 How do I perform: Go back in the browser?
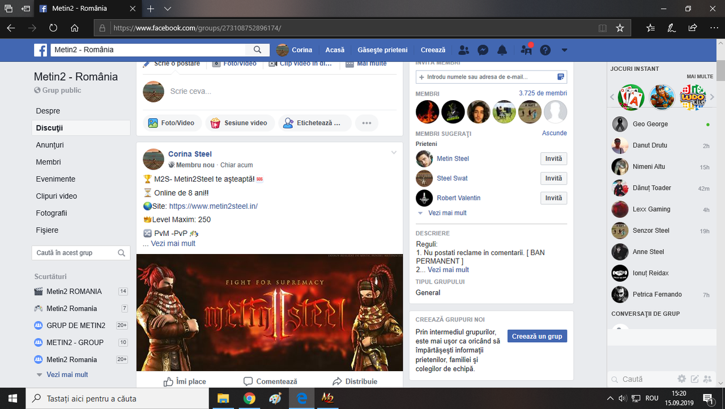click(x=11, y=28)
